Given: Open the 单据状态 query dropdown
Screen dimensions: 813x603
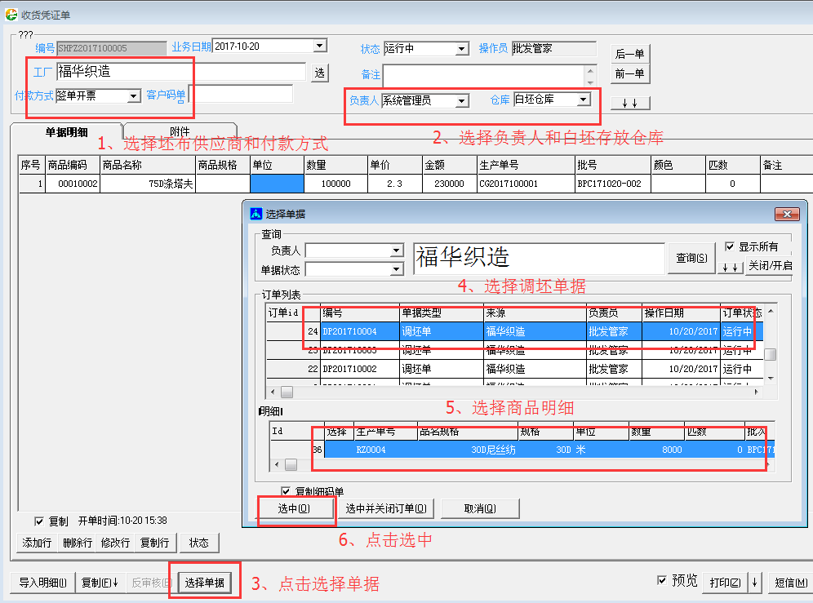Looking at the screenshot, I should point(397,269).
